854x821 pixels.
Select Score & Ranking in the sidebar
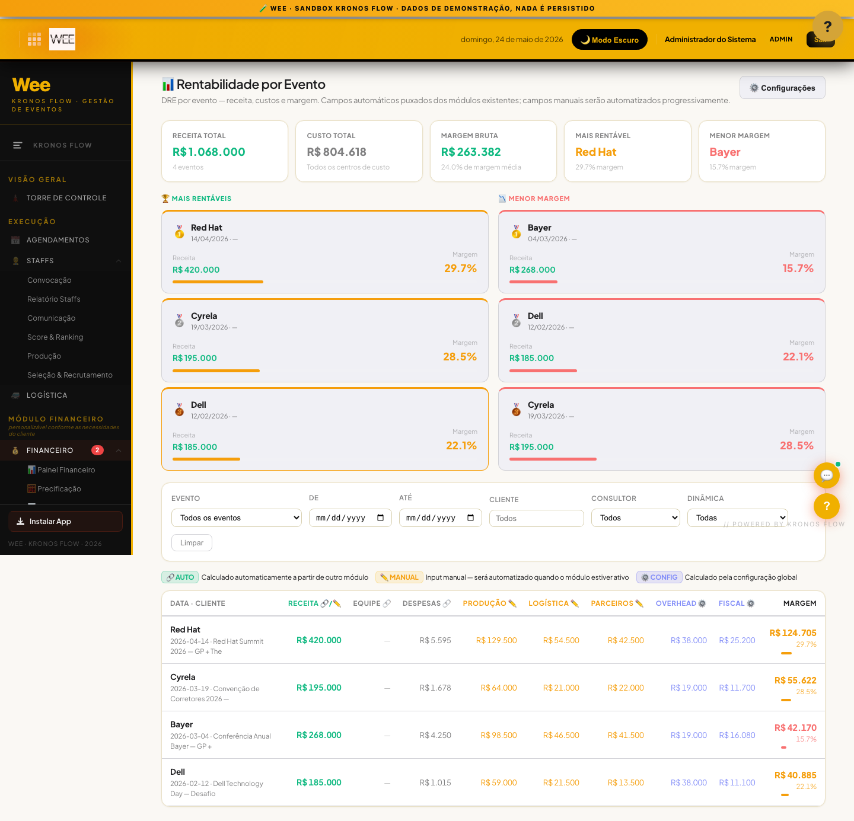pos(55,337)
